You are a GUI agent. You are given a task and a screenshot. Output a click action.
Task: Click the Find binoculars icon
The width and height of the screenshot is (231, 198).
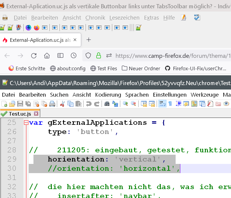tap(107, 104)
